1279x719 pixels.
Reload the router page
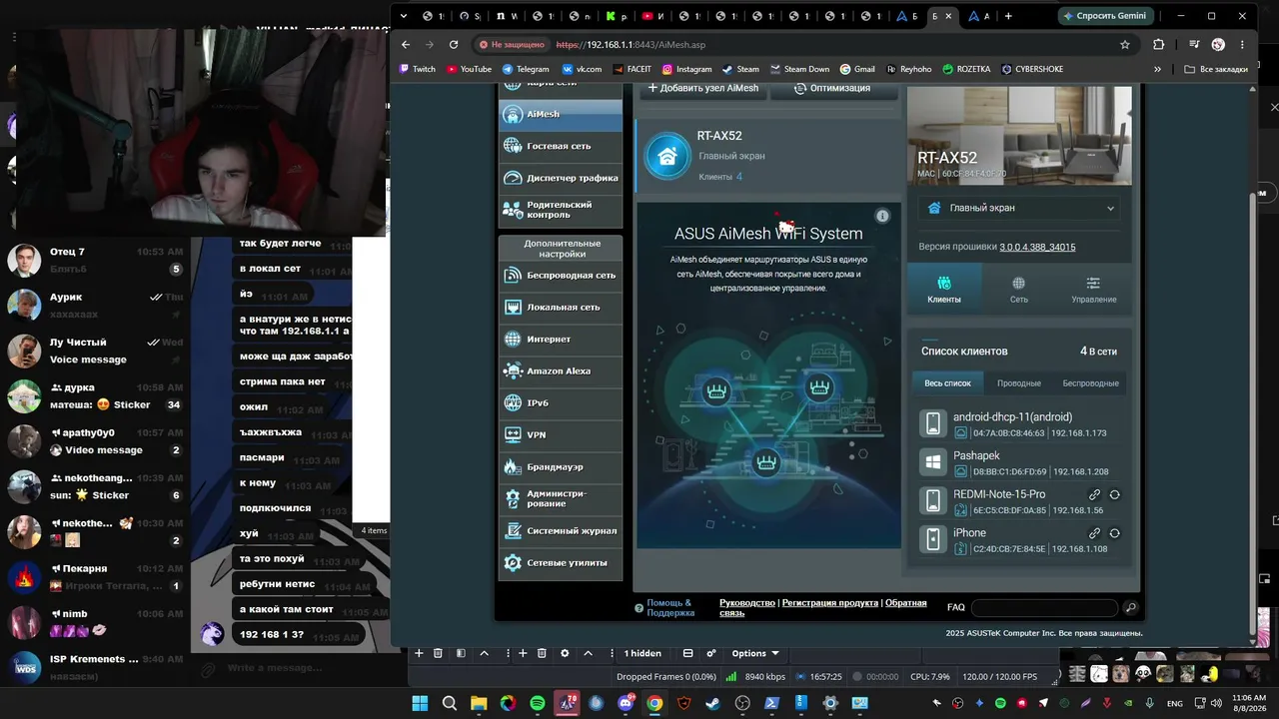[454, 44]
